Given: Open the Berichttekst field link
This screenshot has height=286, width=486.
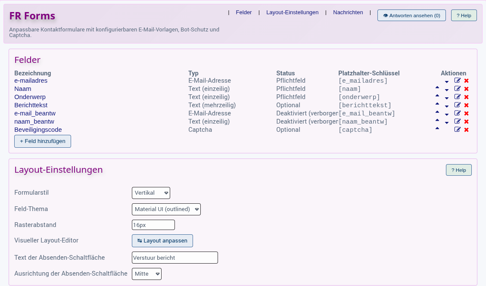Looking at the screenshot, I should (31, 105).
